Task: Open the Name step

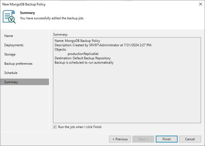Action: pos(9,36)
